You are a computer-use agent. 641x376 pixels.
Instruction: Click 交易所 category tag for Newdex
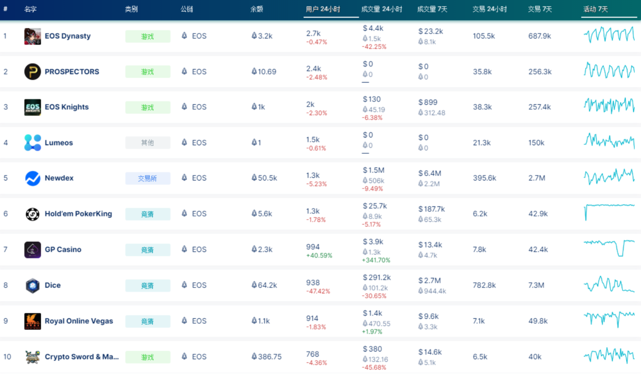pos(148,179)
